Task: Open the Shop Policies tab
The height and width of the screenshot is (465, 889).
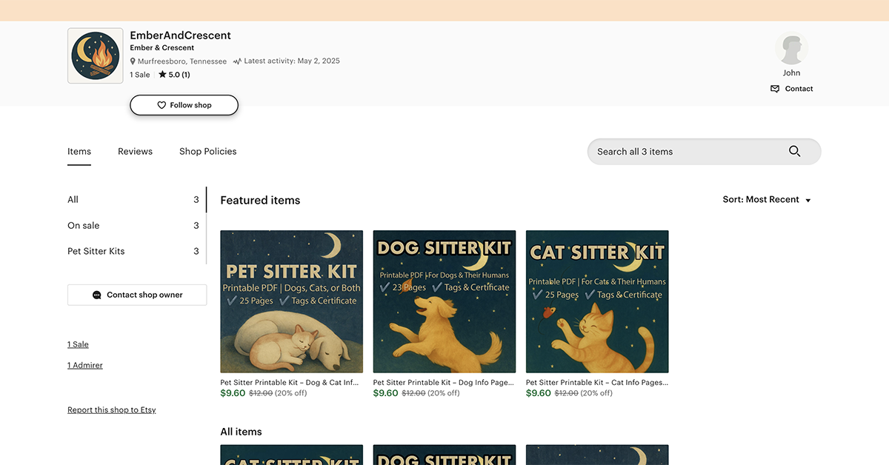Action: click(207, 151)
